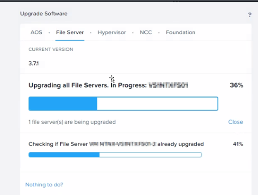
Task: Click the 41% progress percentage
Action: click(x=238, y=144)
